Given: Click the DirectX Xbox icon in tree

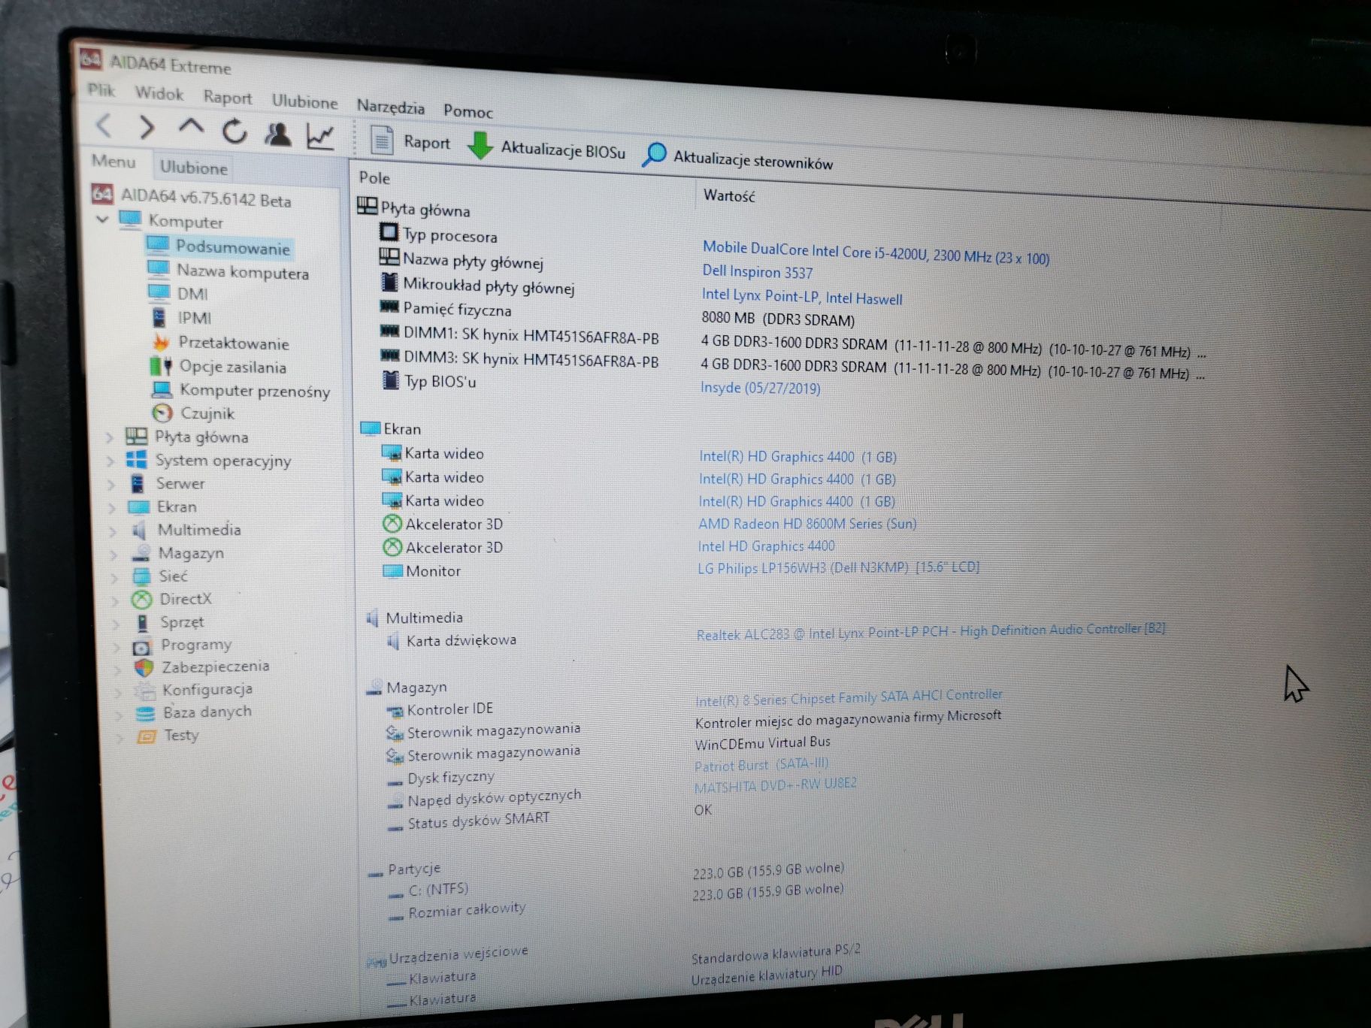Looking at the screenshot, I should (142, 599).
